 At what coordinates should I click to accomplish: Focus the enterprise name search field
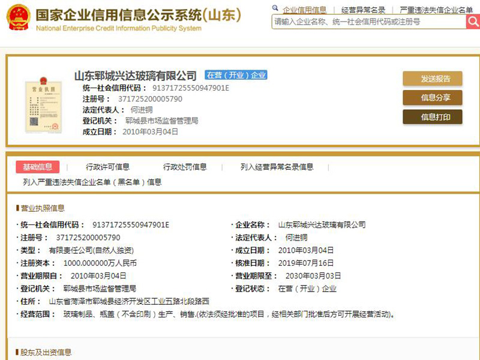[368, 22]
